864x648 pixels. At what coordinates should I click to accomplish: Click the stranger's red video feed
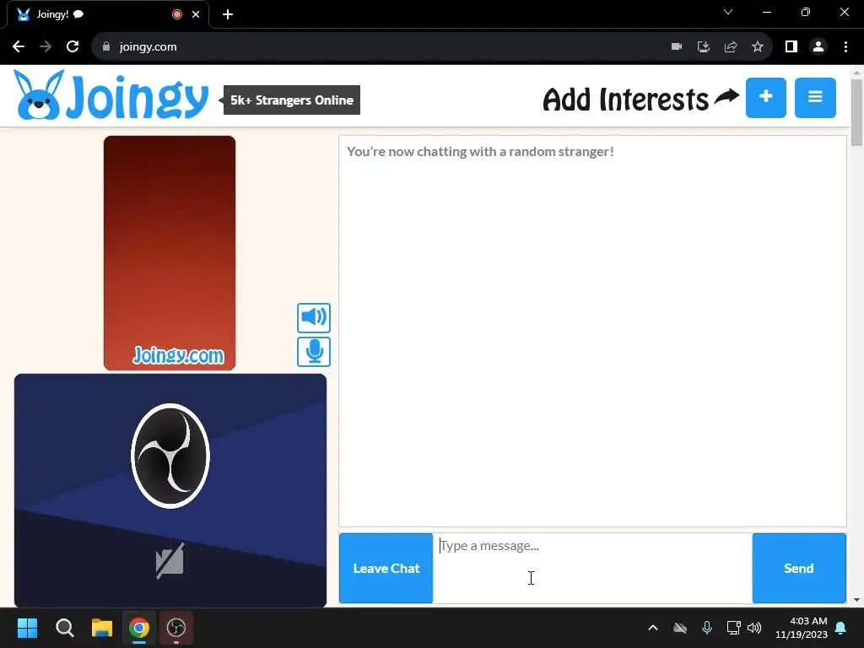pos(169,253)
